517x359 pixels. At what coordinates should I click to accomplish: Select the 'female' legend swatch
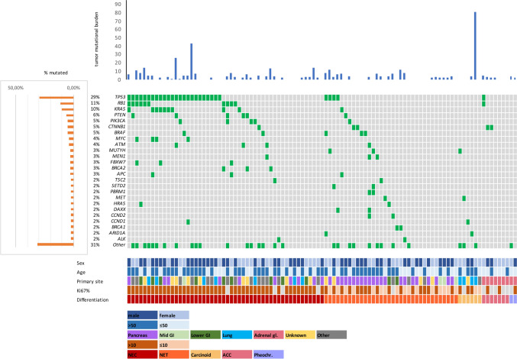[x=173, y=314]
